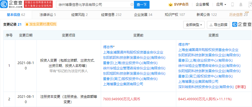Open 东阳旭阳科技创新发展合伙企业 in 变更前
The height and width of the screenshot is (107, 252).
(134, 73)
